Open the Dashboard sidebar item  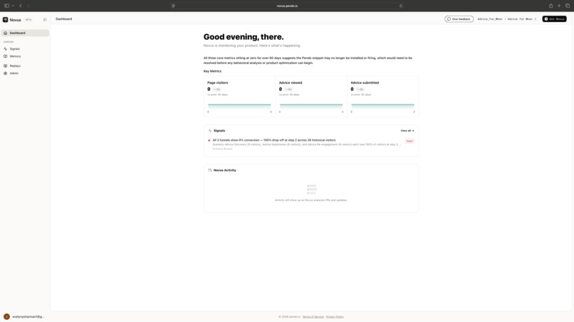[25, 33]
